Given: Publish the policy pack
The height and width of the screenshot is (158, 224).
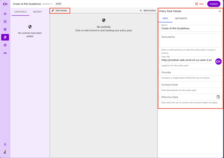Looking at the screenshot, I should click(214, 4).
